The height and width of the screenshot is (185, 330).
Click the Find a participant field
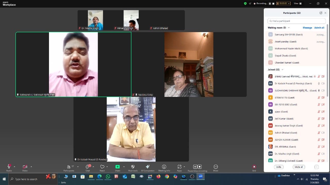click(296, 21)
